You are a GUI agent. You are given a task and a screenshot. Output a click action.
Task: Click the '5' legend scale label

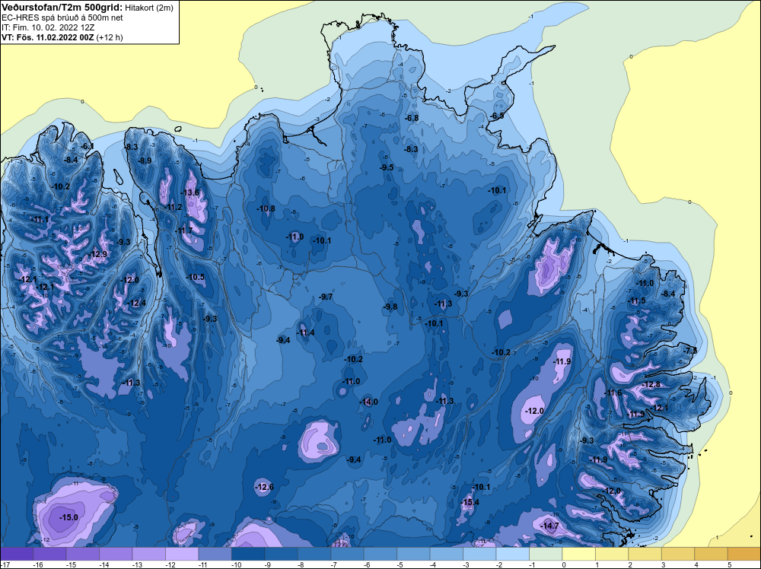(x=730, y=564)
